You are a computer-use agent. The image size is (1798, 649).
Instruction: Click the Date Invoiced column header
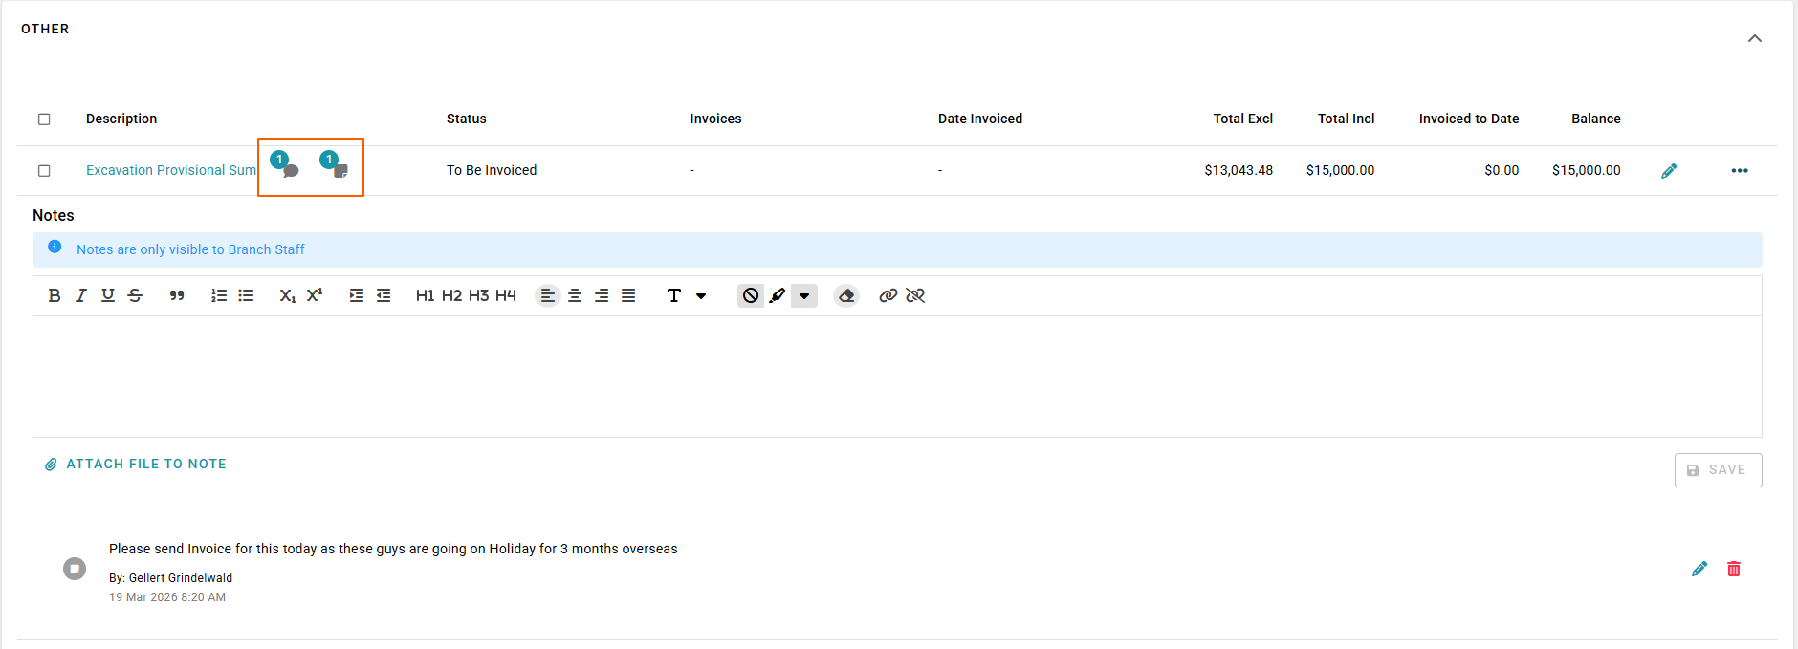tap(980, 119)
